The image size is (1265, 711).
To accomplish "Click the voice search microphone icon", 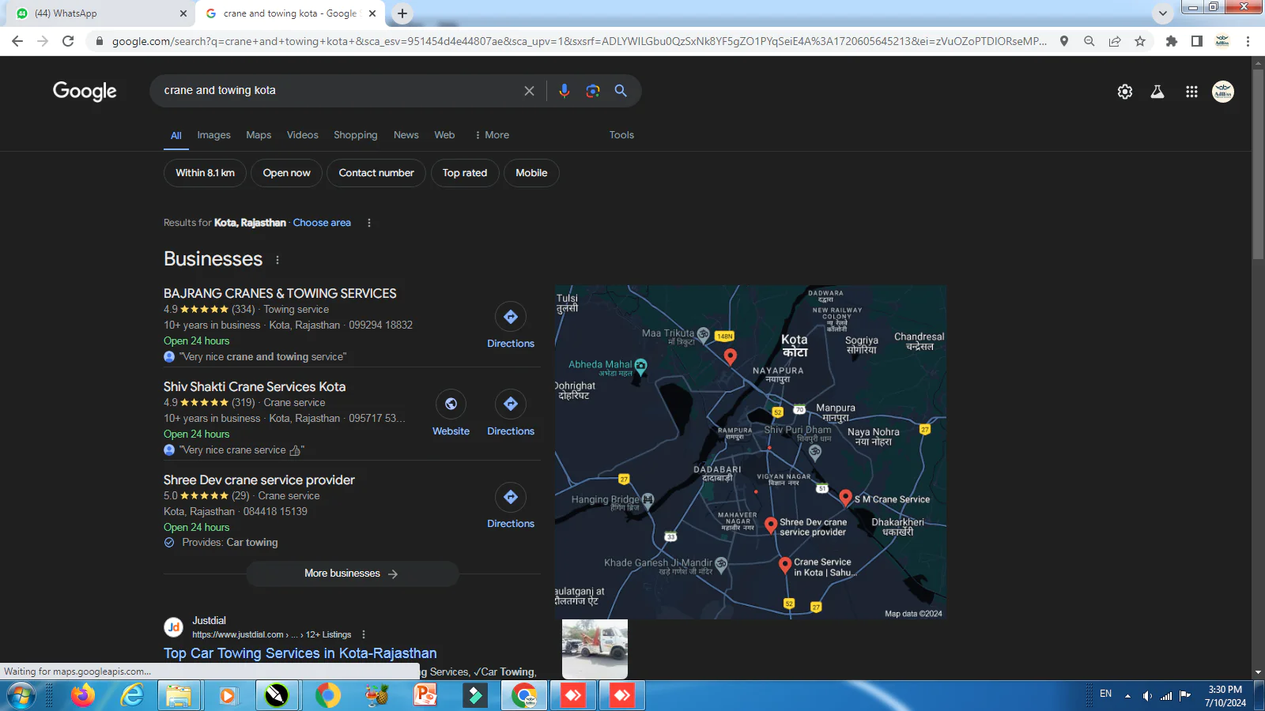I will point(564,91).
